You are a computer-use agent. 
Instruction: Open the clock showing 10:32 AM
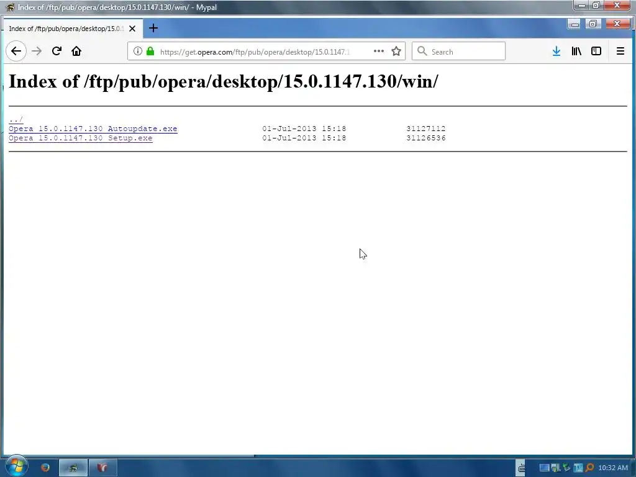613,468
